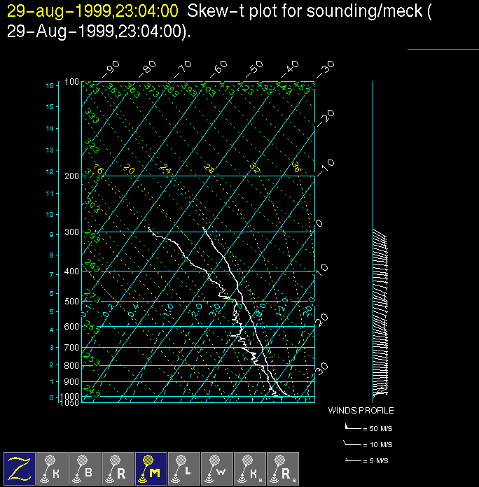Click the last R balloon icon with subscript
This screenshot has width=479, height=487.
[x=282, y=467]
